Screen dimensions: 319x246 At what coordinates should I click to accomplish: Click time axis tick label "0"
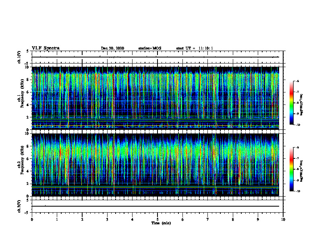[x=32, y=219]
